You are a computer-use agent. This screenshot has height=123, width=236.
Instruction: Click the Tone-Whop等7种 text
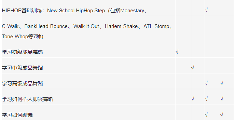pos(23,37)
